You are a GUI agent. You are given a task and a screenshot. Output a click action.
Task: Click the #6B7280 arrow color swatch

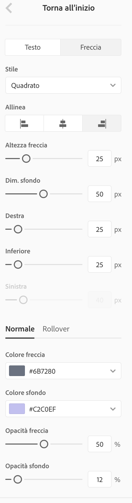tap(17, 371)
